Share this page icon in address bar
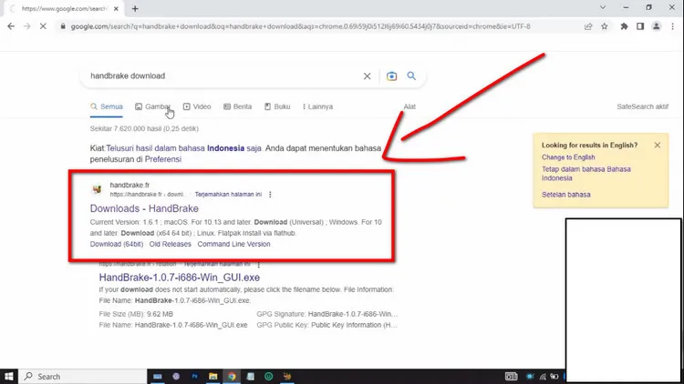The image size is (684, 384). tap(588, 26)
